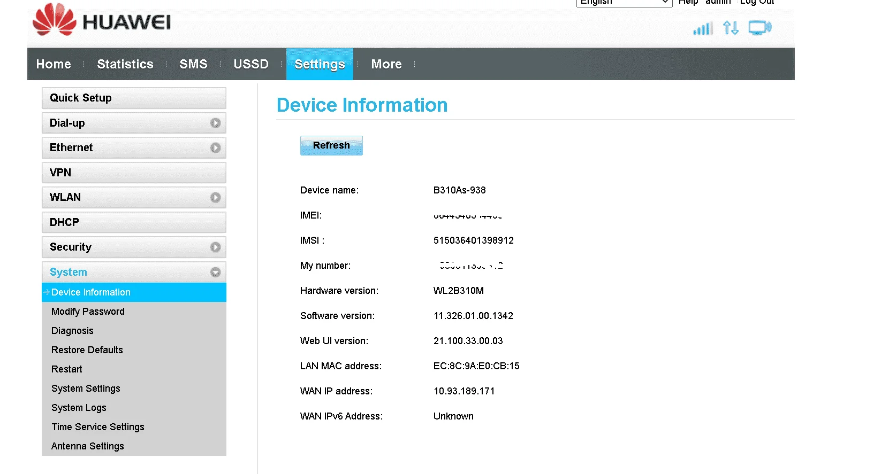Click the Device Information heading

click(x=362, y=105)
